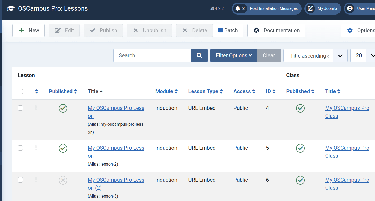Sort by the Module column header
375x201 pixels.
[166, 91]
